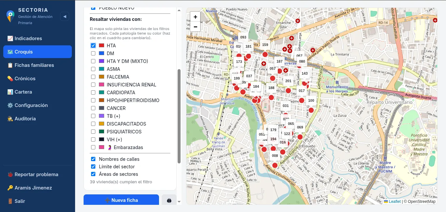Click map marker labeled 016
446x212 pixels.
(283, 143)
